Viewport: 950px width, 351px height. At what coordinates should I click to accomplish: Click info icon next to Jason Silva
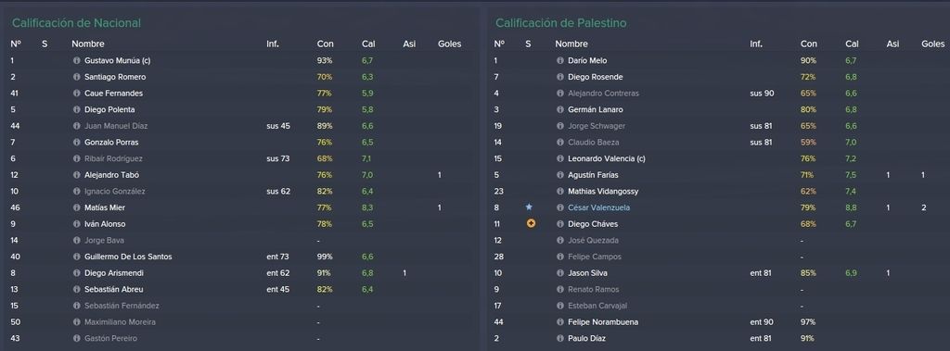[559, 273]
